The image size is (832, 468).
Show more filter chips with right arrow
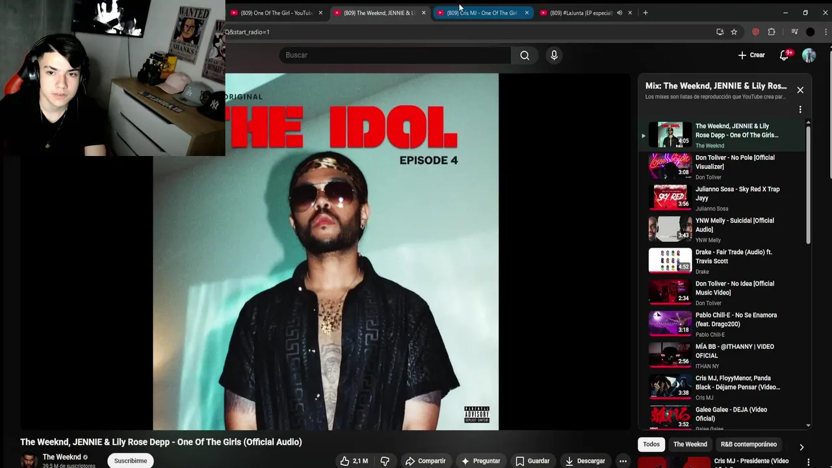pyautogui.click(x=801, y=447)
